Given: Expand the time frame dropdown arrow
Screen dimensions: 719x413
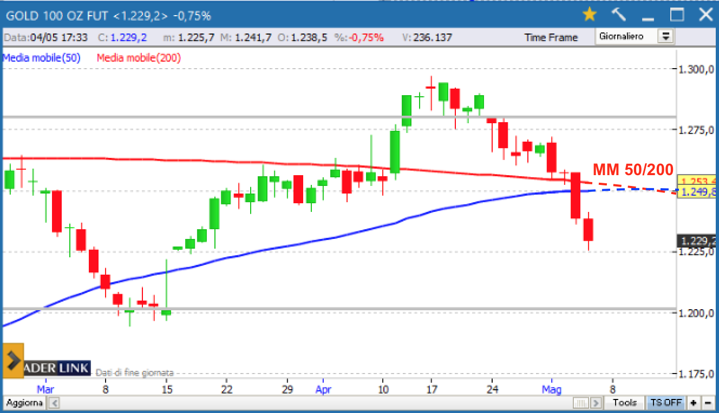Looking at the screenshot, I should click(x=666, y=37).
